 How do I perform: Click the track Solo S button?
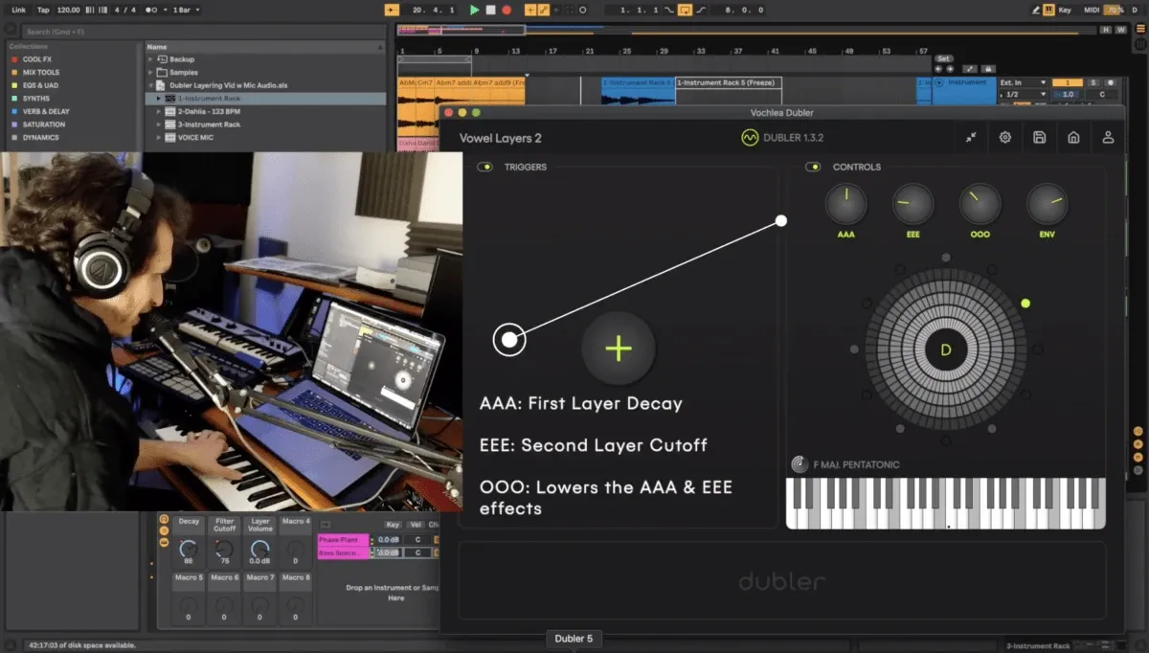click(1093, 83)
